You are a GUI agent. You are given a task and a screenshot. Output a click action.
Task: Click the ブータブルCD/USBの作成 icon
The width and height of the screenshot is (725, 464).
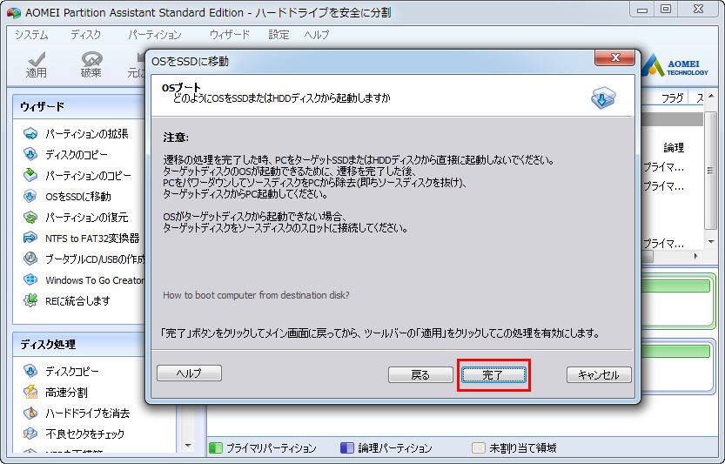pyautogui.click(x=30, y=259)
